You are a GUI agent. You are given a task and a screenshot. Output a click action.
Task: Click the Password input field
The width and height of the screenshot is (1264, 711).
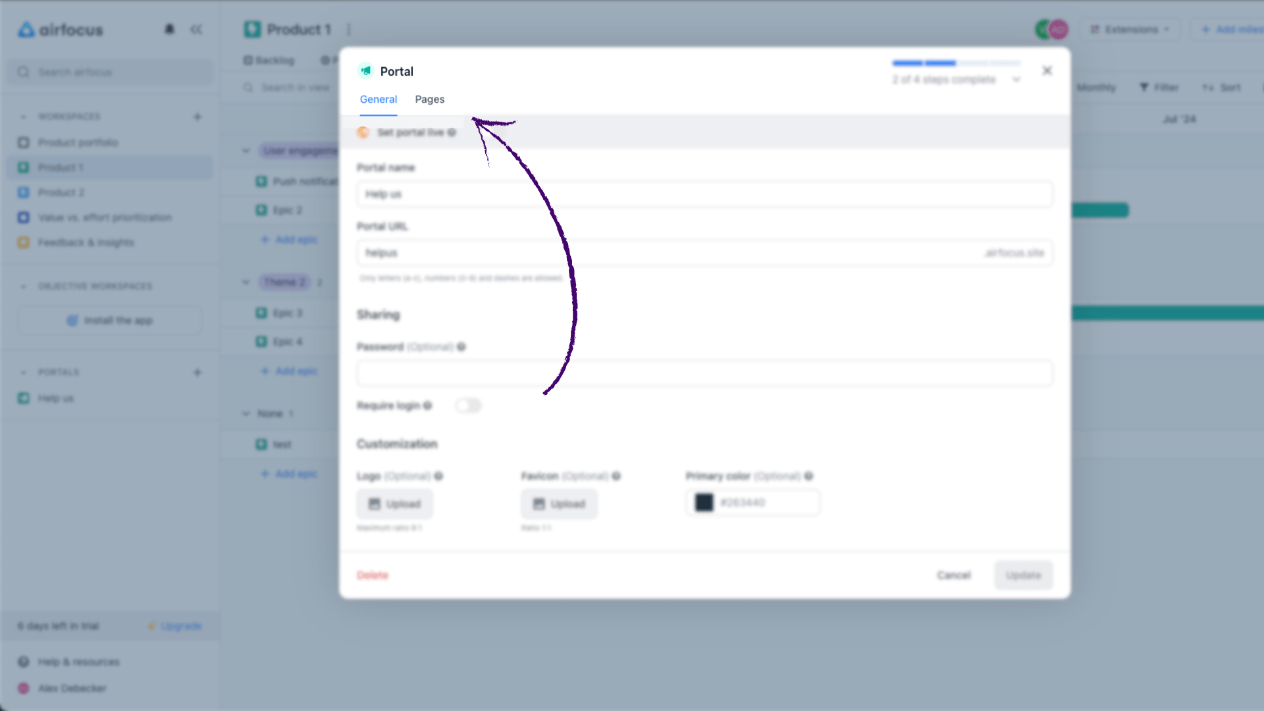tap(704, 373)
